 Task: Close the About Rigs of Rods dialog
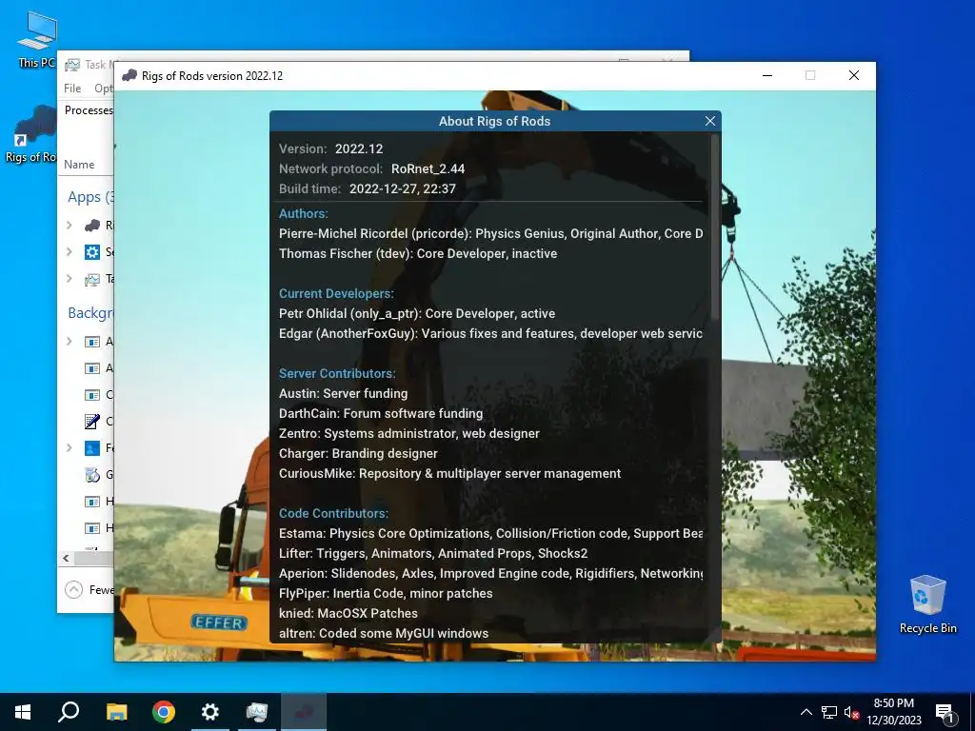710,121
